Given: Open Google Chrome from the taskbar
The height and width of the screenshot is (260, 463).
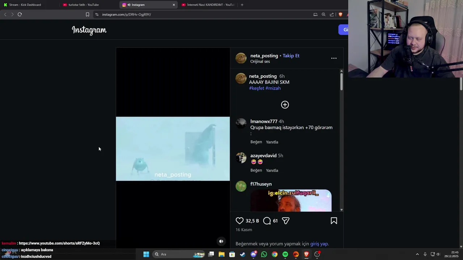Looking at the screenshot, I should coord(275,254).
